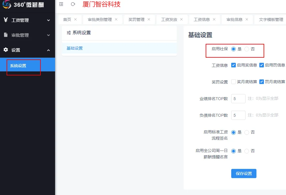
Task: Click the refresh icon in top bar
Action: [x=73, y=4]
